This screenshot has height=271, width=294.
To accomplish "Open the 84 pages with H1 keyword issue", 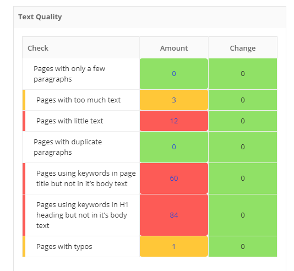I will click(174, 215).
